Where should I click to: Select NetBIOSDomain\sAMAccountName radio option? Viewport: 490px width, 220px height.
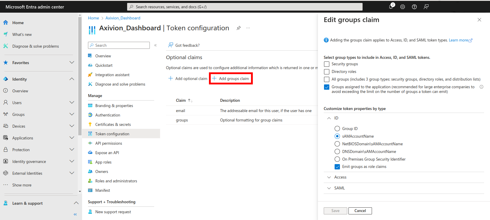[337, 144]
